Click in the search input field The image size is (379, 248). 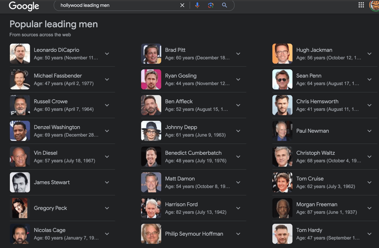118,6
